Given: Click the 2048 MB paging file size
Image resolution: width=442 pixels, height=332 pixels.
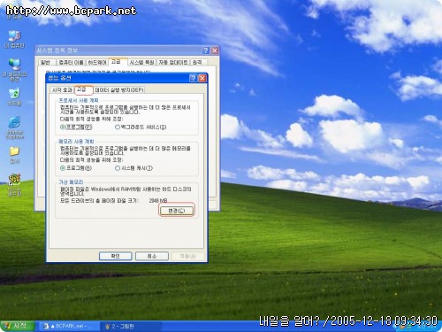Looking at the screenshot, I should pos(158,200).
